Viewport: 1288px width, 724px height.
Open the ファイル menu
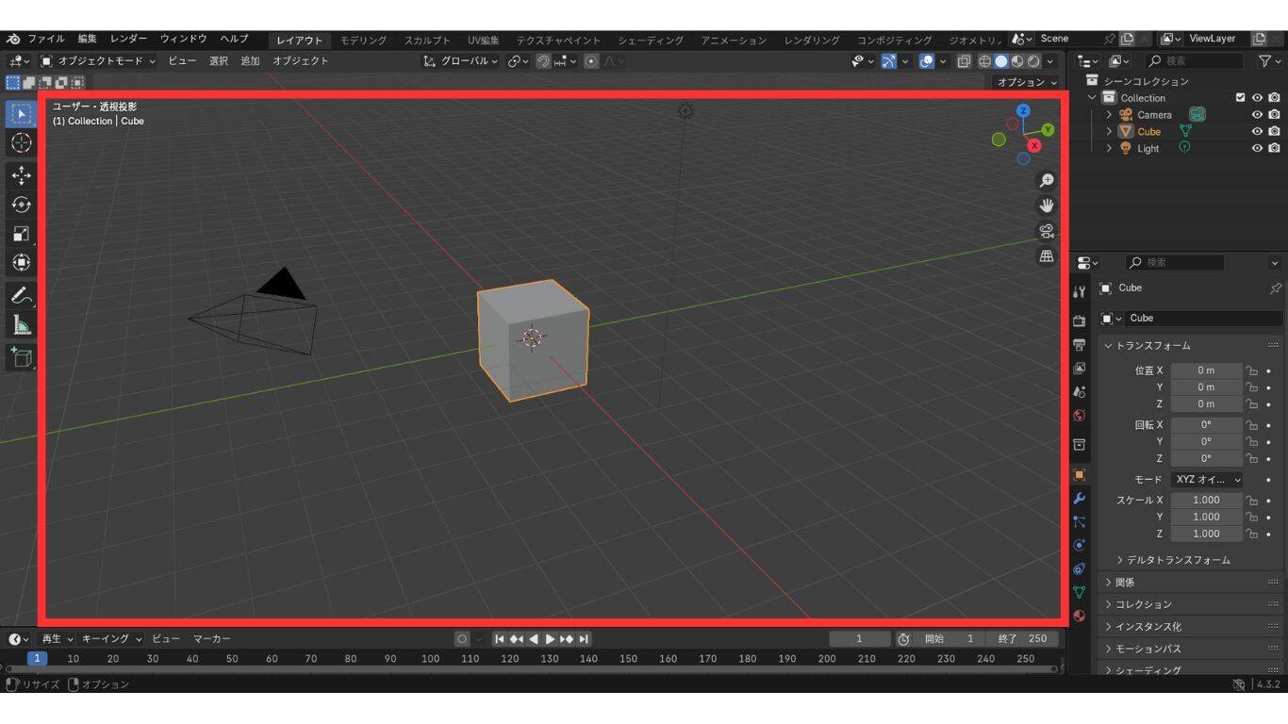[x=45, y=40]
